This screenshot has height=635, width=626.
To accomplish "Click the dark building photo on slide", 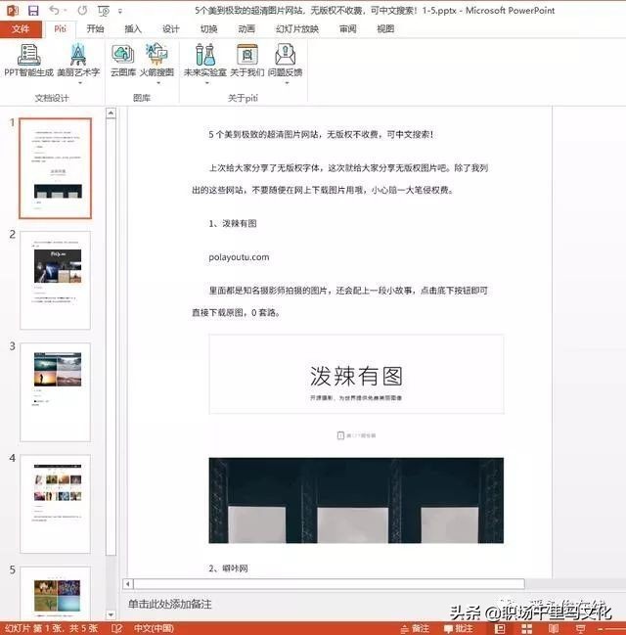I will point(356,501).
